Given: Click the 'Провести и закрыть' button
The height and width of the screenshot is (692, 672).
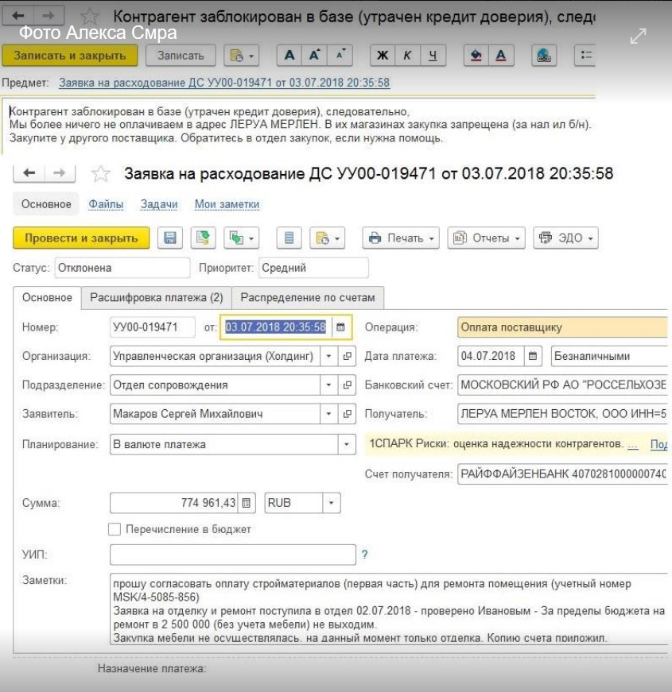Looking at the screenshot, I should pyautogui.click(x=81, y=238).
